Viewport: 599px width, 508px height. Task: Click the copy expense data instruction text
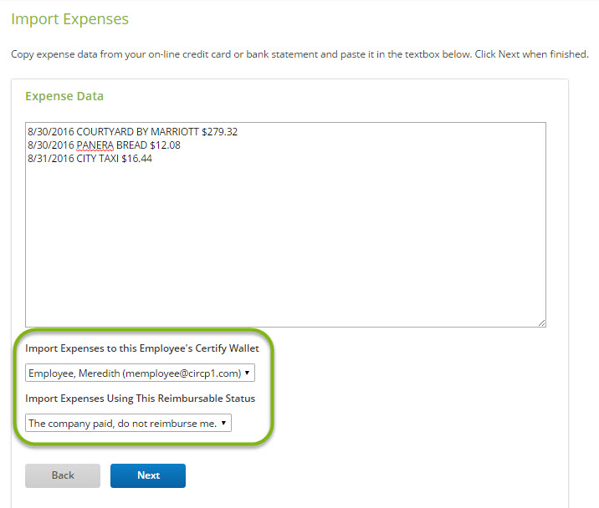point(299,54)
